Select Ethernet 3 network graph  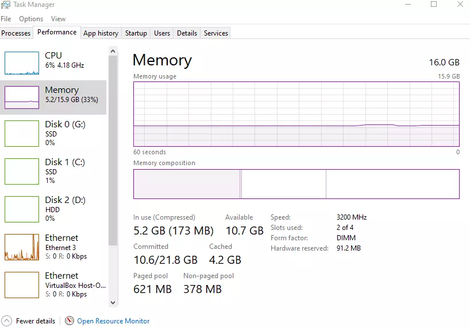22,247
